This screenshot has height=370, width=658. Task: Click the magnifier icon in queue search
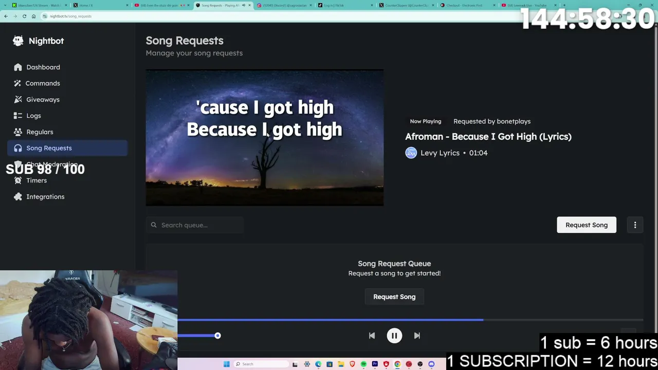[x=154, y=225]
